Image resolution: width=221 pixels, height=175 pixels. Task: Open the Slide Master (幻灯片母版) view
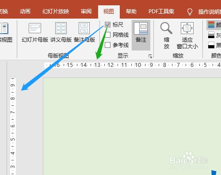click(x=35, y=32)
